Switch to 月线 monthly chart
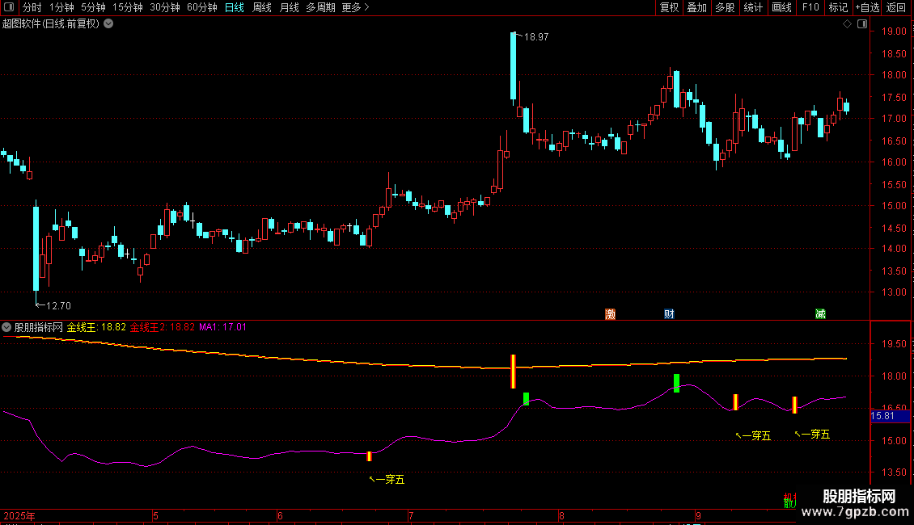Viewport: 914px width, 525px height. pyautogui.click(x=289, y=7)
